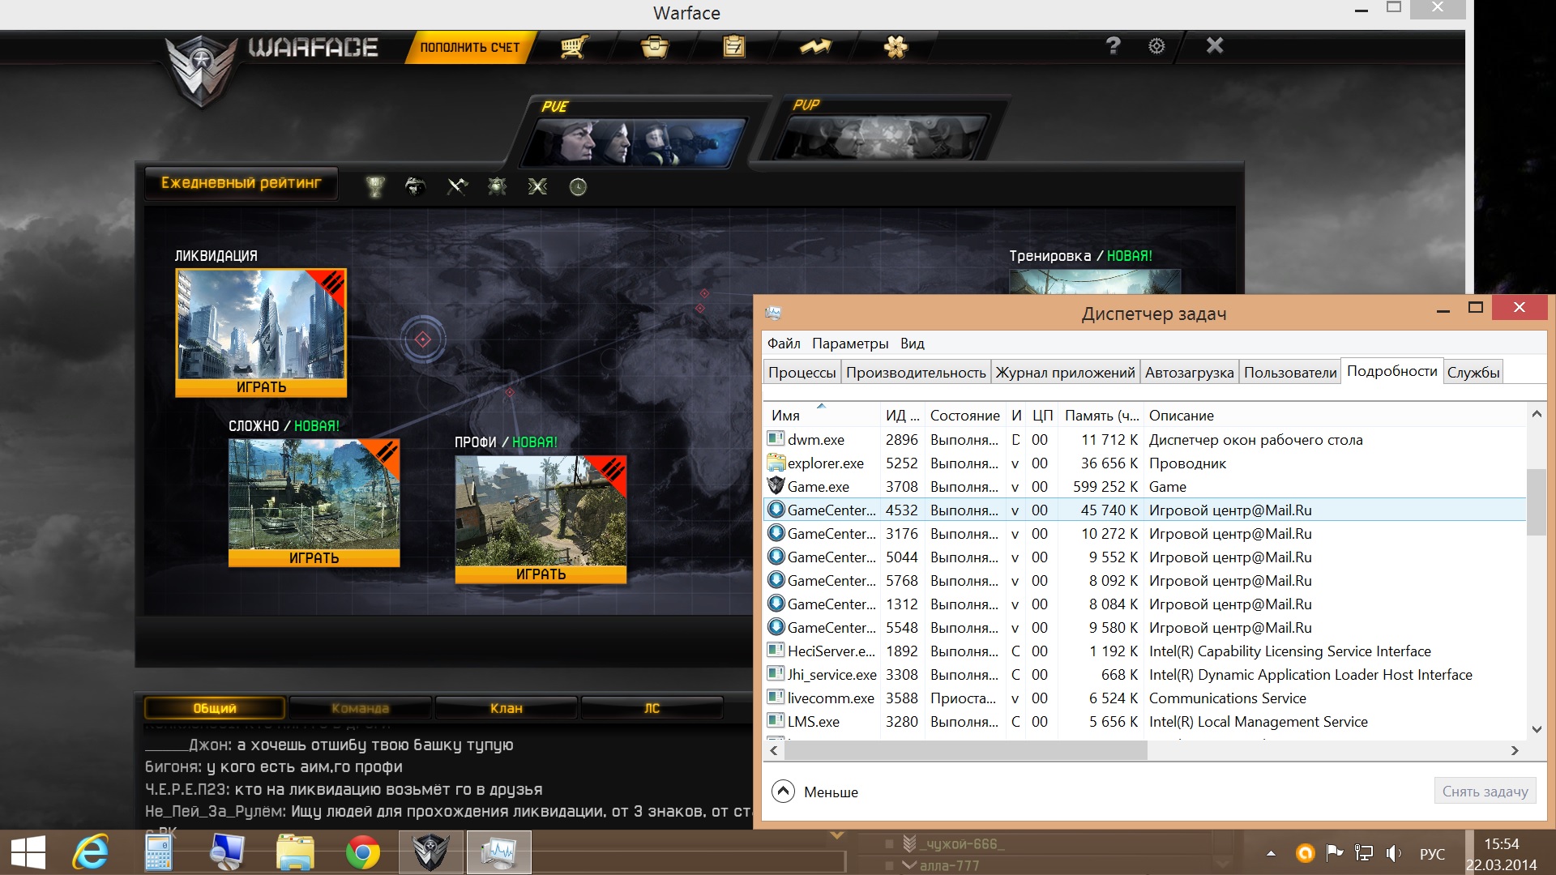Click the Снять задачу button
The image size is (1556, 875).
tap(1485, 792)
